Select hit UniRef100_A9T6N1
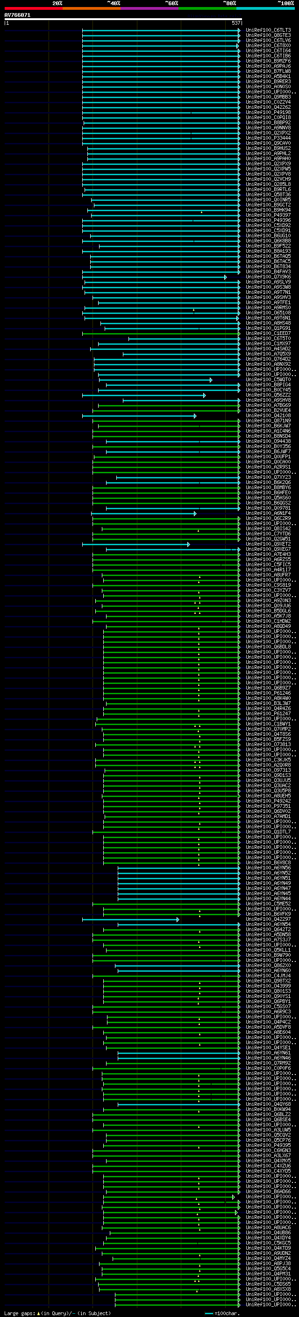 tap(268, 318)
